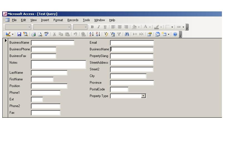Click the Cut scissors icon
Image resolution: width=230 pixels, height=146 pixels.
pos(54,34)
